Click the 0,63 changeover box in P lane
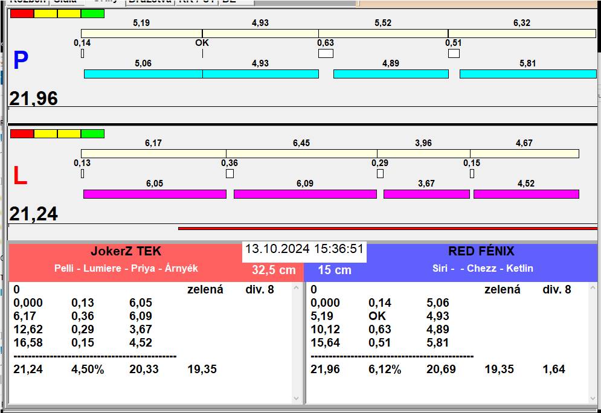The height and width of the screenshot is (413, 601). (326, 54)
